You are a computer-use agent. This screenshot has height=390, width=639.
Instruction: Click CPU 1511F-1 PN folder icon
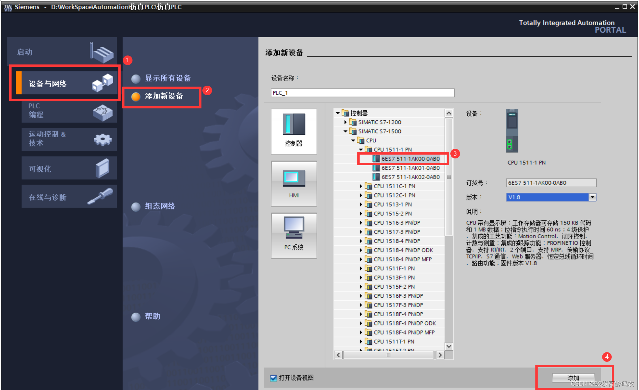click(368, 268)
